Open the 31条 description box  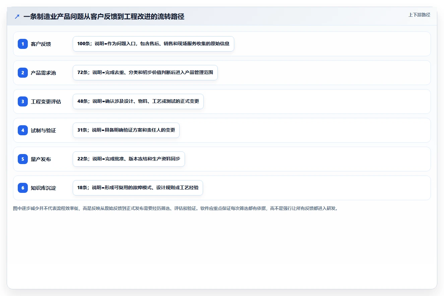click(126, 130)
